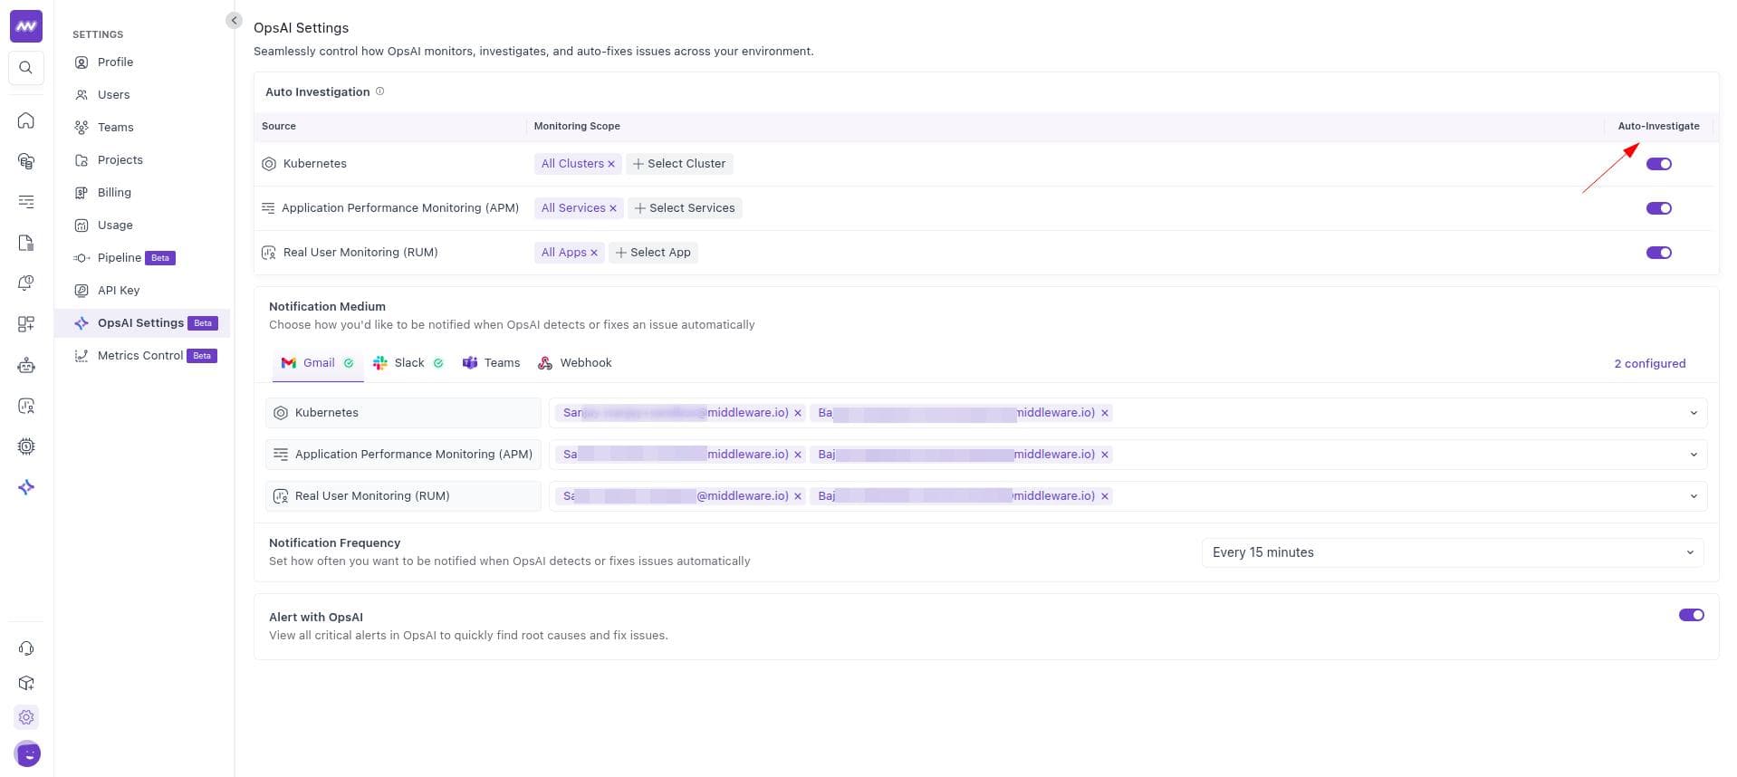Click the Select Cluster button
This screenshot has height=777, width=1737.
(679, 164)
